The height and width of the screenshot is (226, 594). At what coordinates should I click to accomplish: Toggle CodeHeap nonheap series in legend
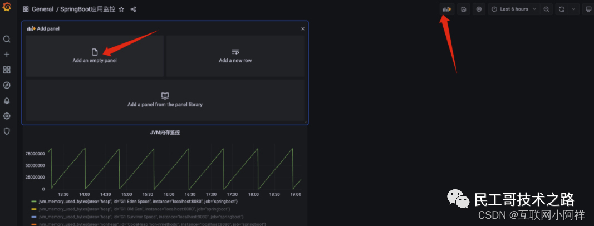pyautogui.click(x=153, y=224)
